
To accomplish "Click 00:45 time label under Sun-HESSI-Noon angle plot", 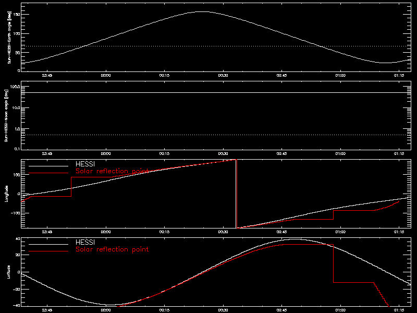I will point(281,153).
